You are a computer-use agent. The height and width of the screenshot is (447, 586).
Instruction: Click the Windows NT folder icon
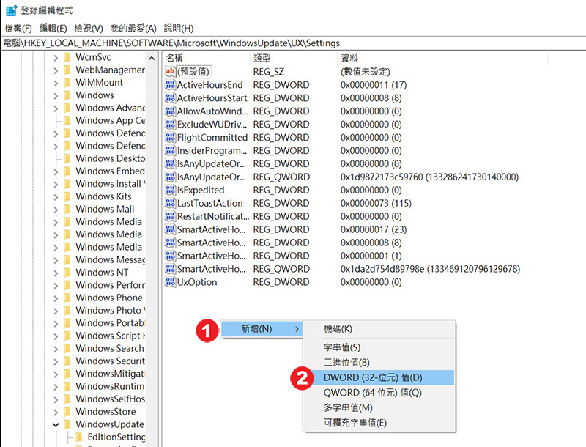(67, 273)
